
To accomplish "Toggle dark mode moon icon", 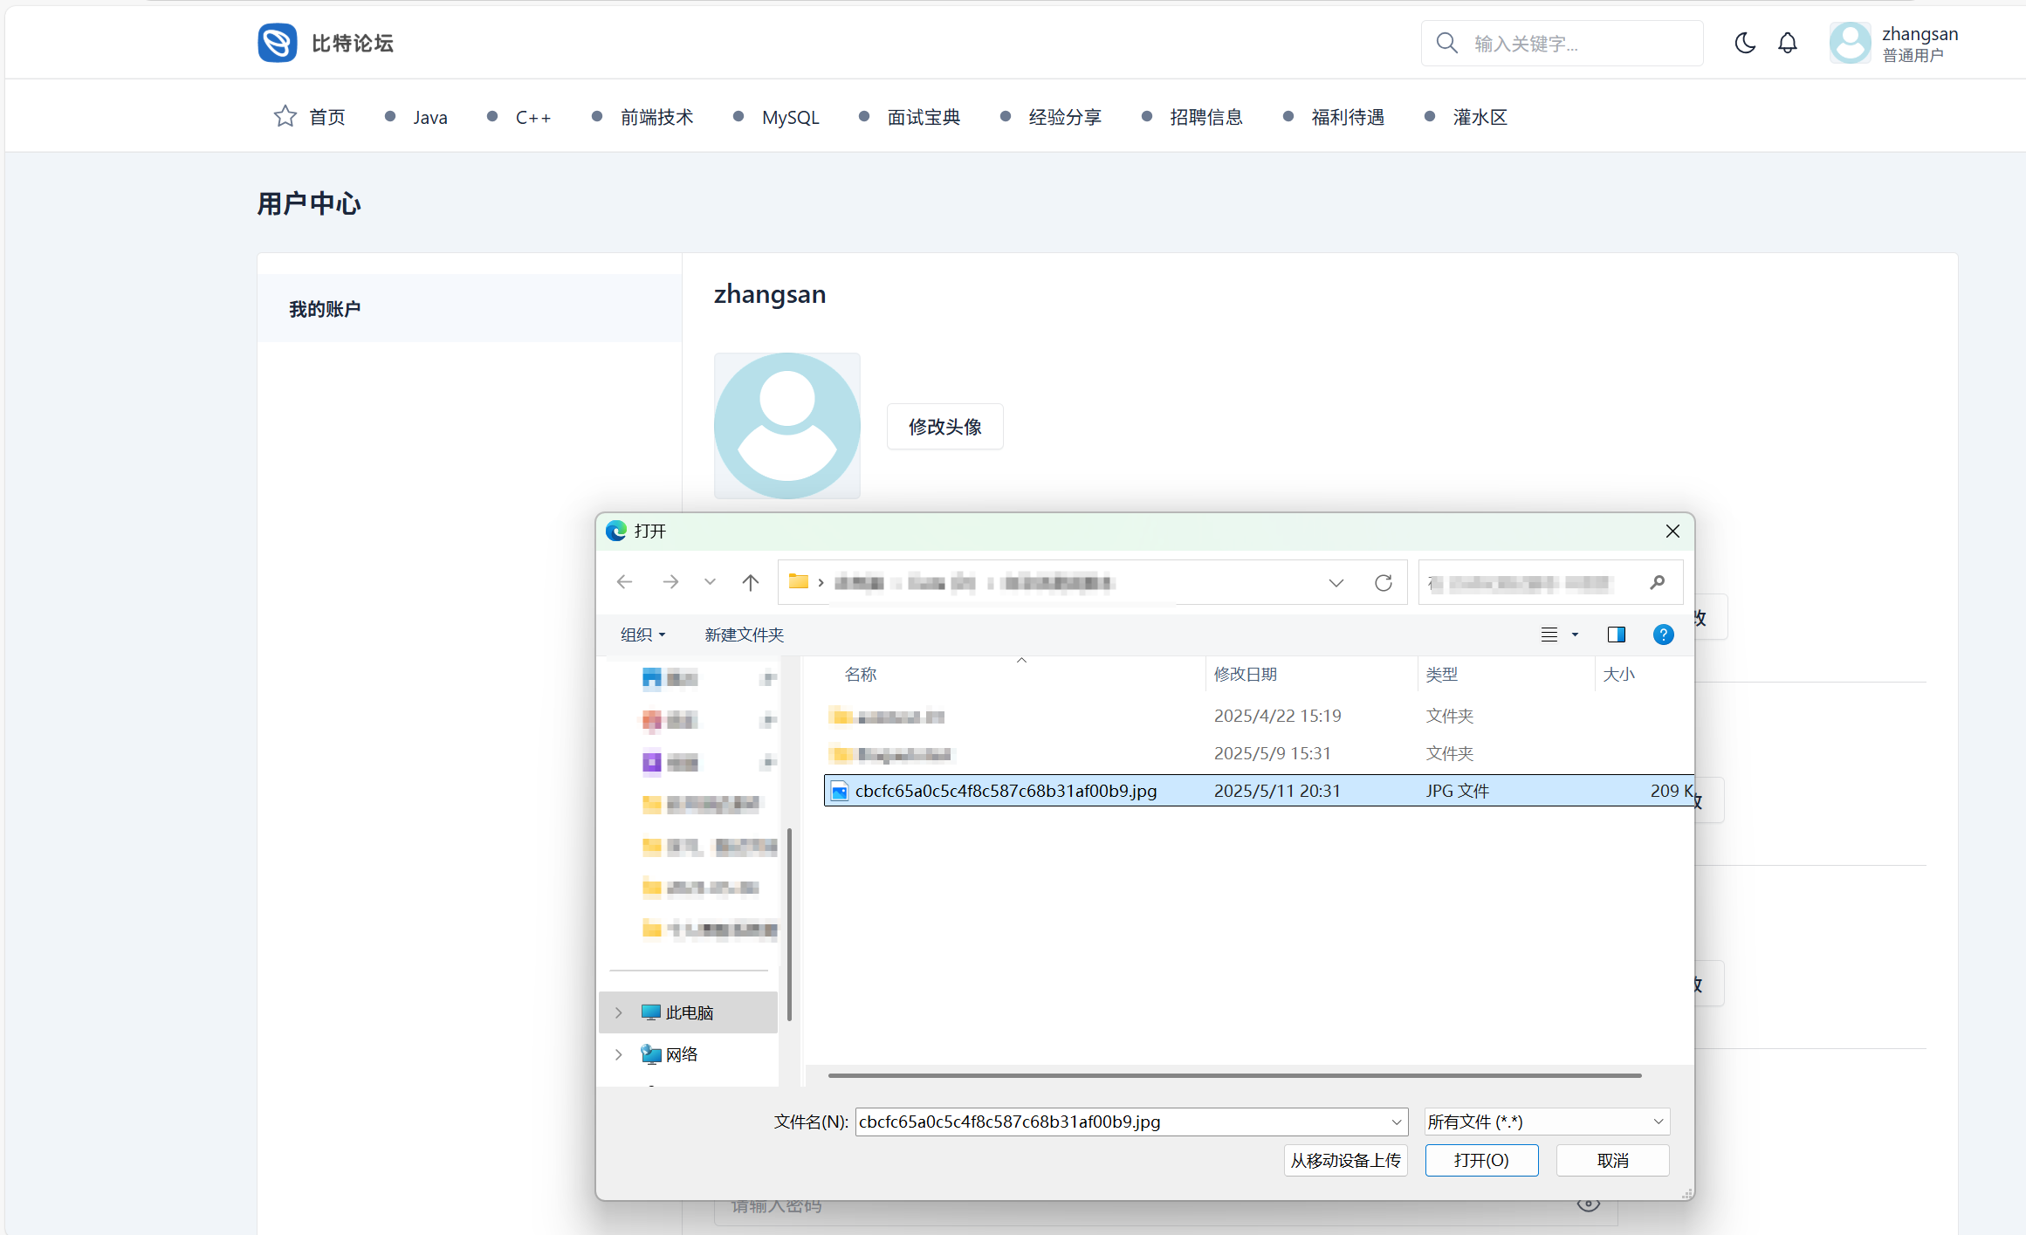I will pyautogui.click(x=1744, y=43).
